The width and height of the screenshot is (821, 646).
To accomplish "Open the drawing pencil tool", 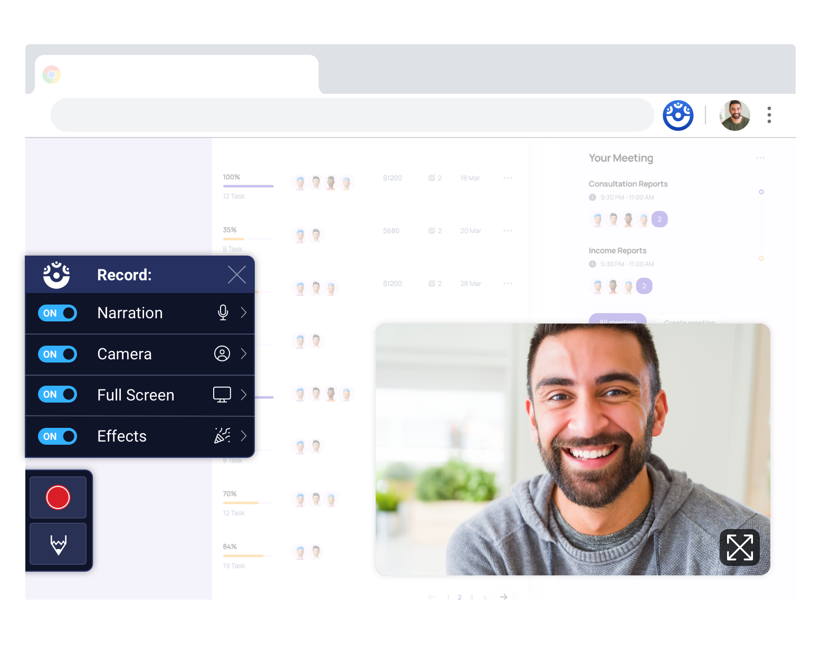I will tap(58, 544).
